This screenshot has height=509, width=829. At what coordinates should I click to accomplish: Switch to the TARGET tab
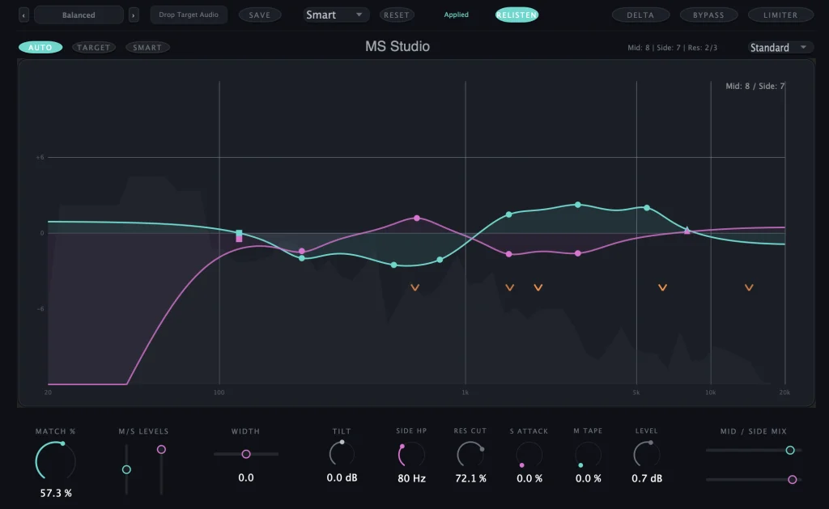click(93, 47)
